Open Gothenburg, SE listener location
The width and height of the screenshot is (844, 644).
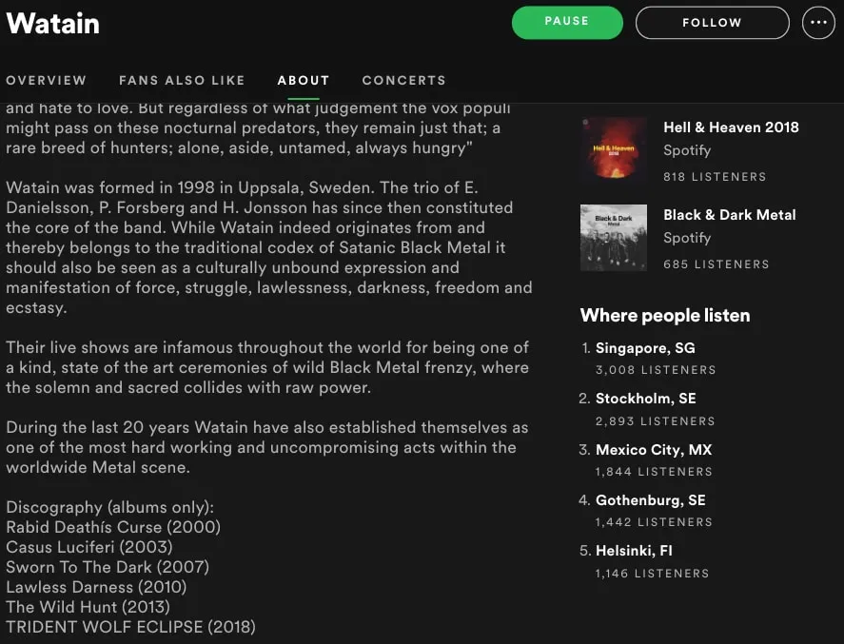(650, 500)
